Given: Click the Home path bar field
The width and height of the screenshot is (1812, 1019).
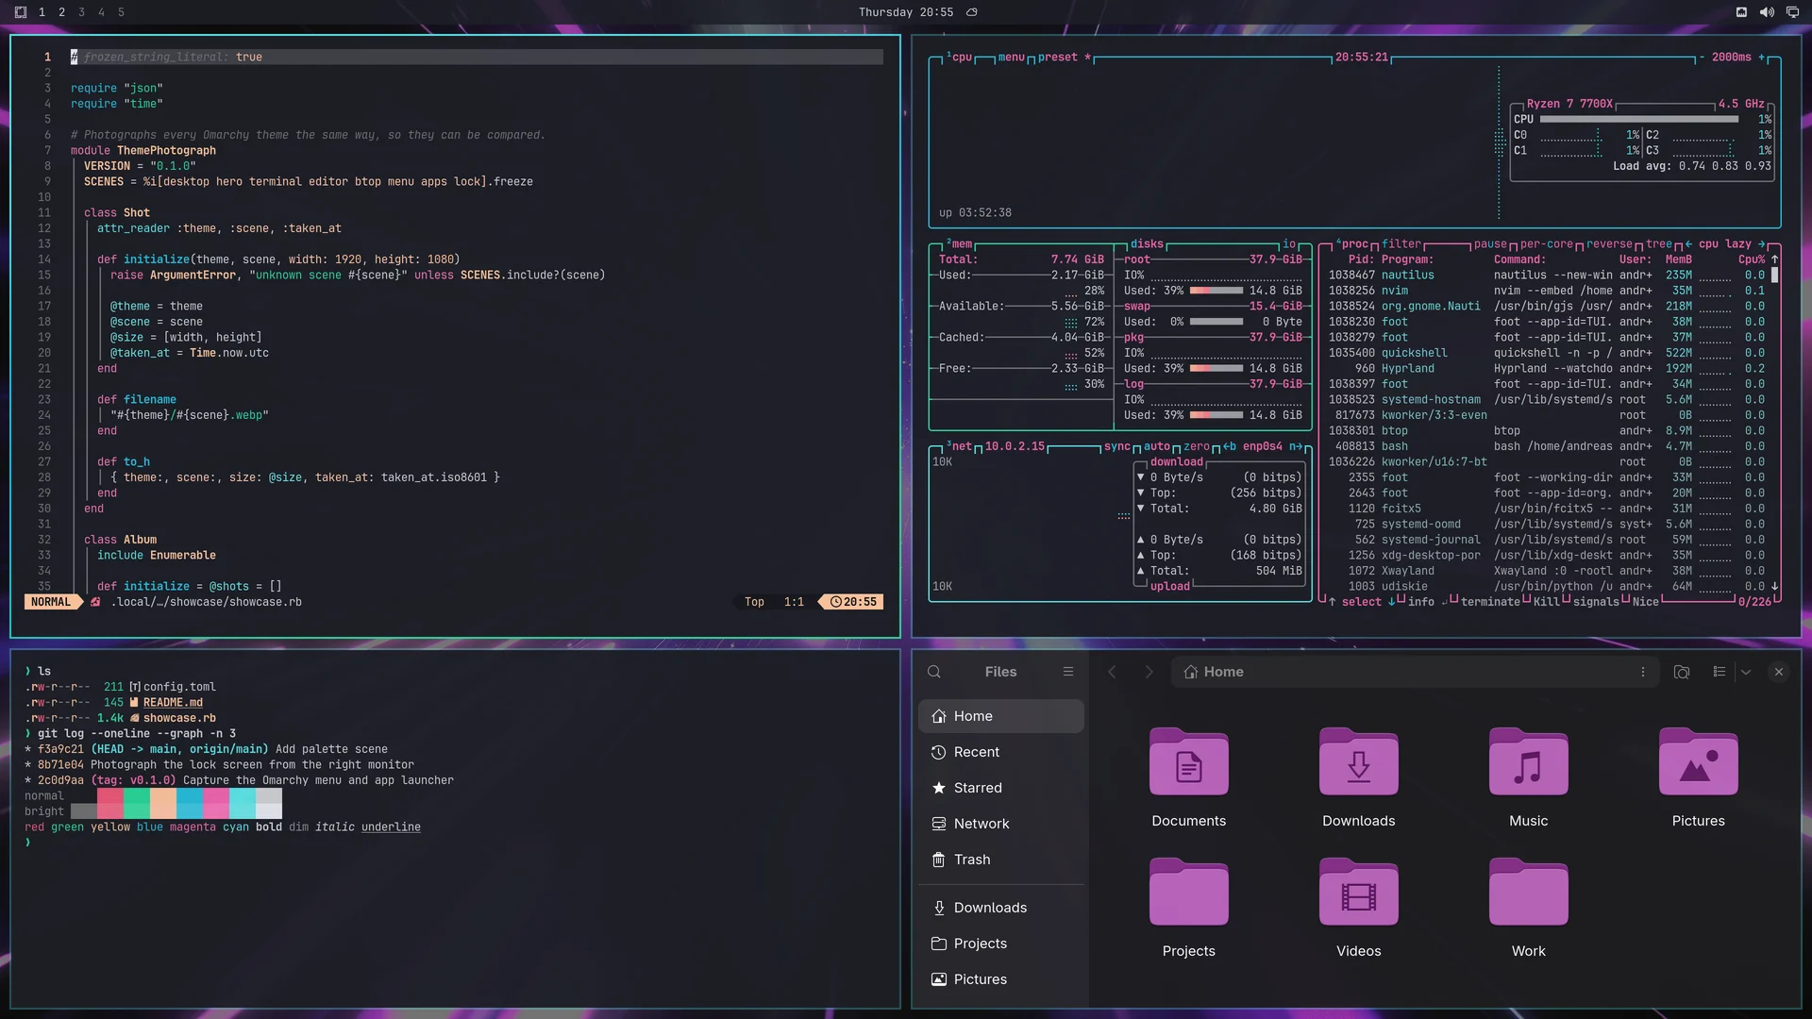Looking at the screenshot, I should (1415, 672).
